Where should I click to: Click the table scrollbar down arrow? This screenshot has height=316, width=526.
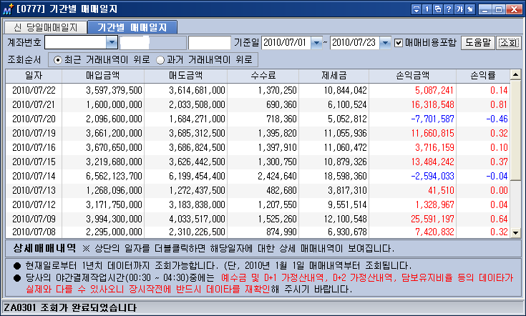(x=515, y=232)
